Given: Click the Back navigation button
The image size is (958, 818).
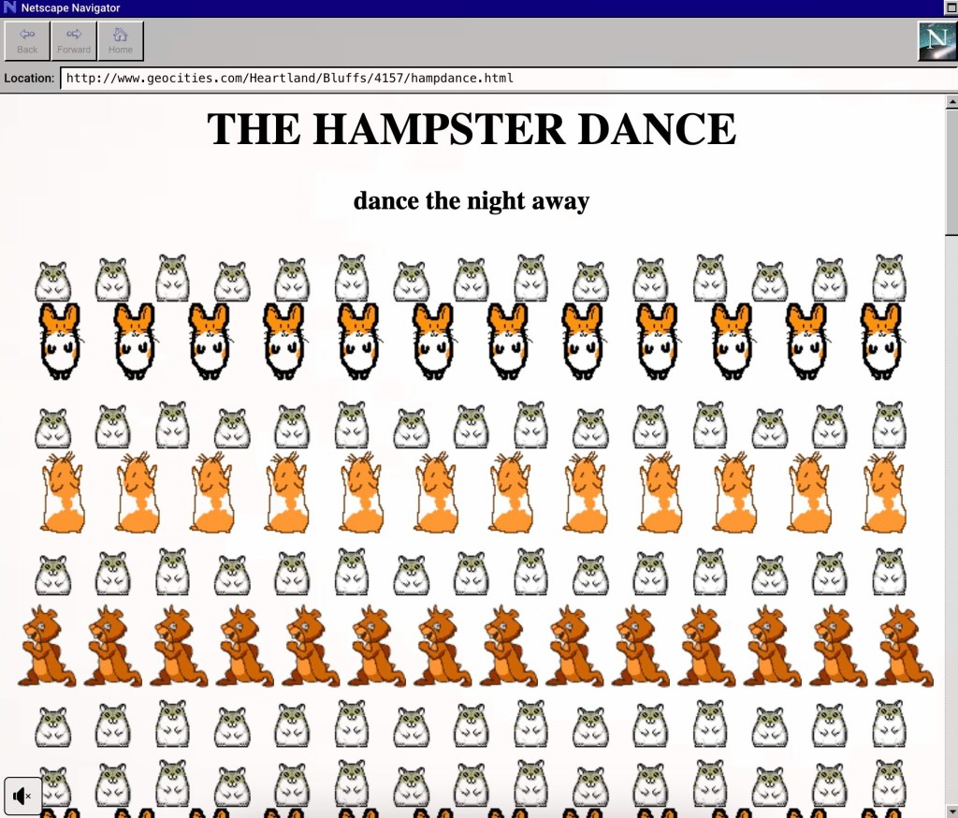Looking at the screenshot, I should coord(27,41).
